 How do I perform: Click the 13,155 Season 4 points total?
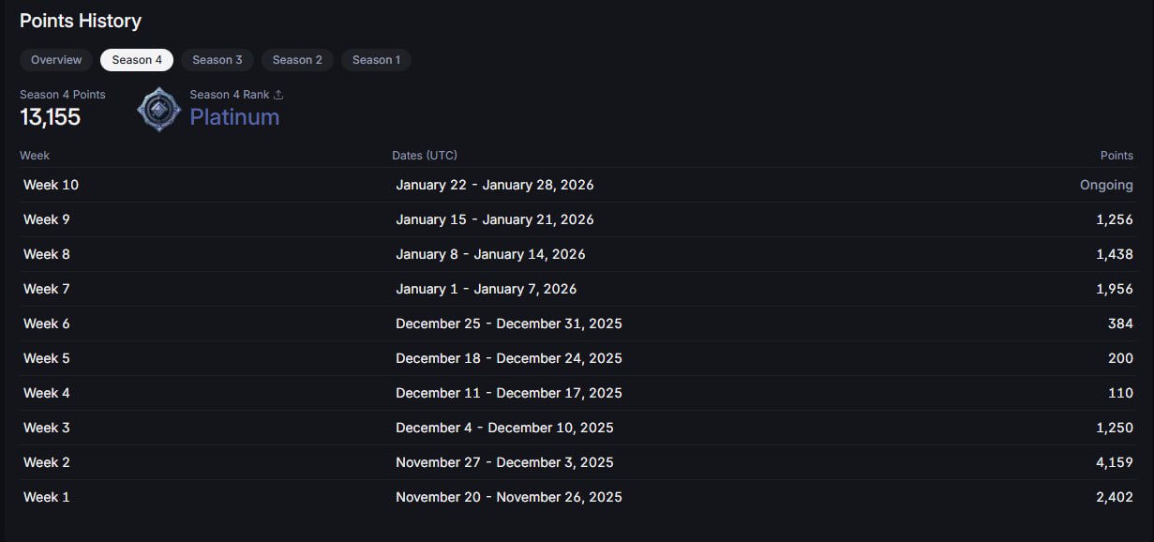51,117
